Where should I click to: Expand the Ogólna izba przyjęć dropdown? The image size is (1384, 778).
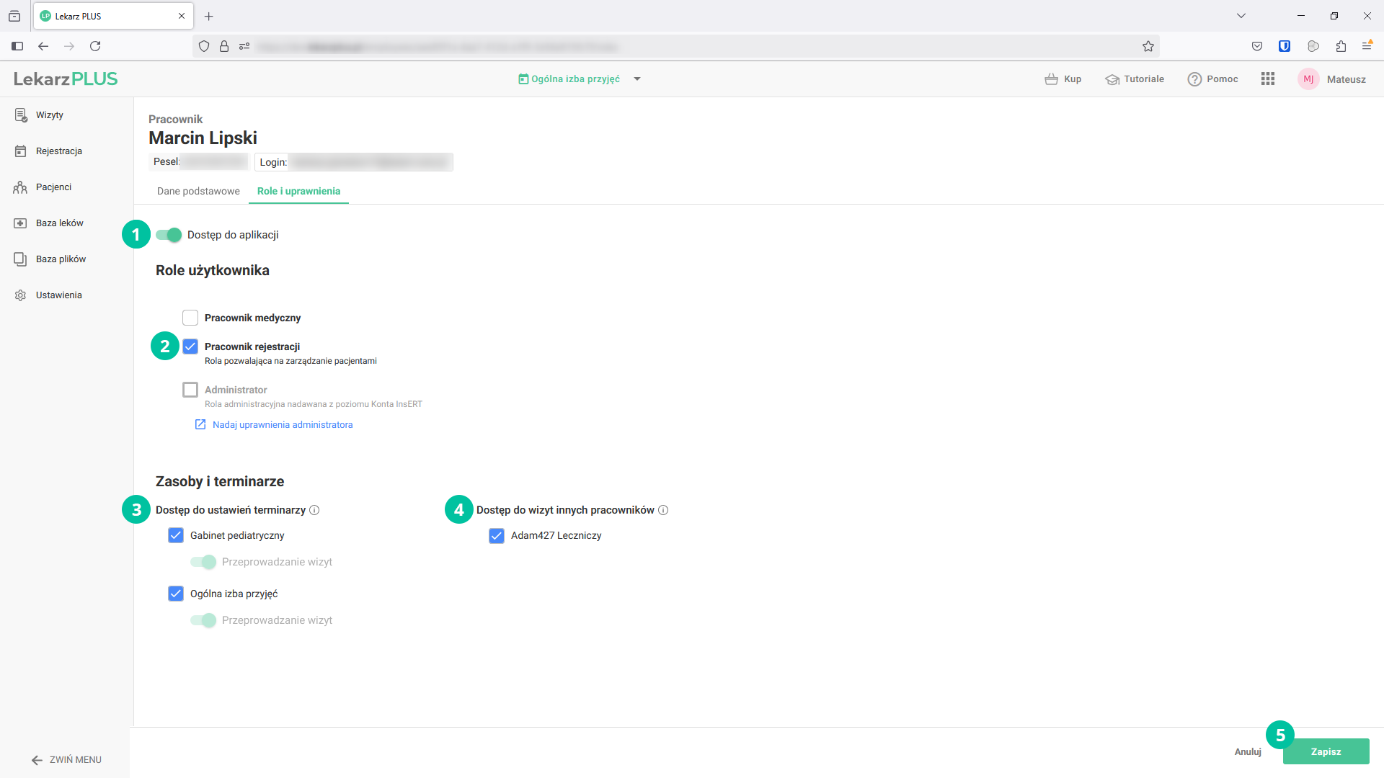coord(637,79)
